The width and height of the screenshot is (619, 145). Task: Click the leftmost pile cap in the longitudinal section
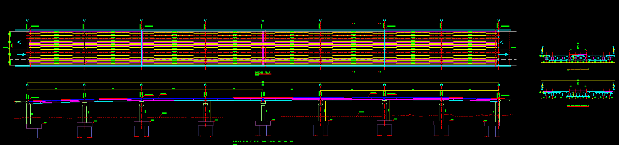34,126
